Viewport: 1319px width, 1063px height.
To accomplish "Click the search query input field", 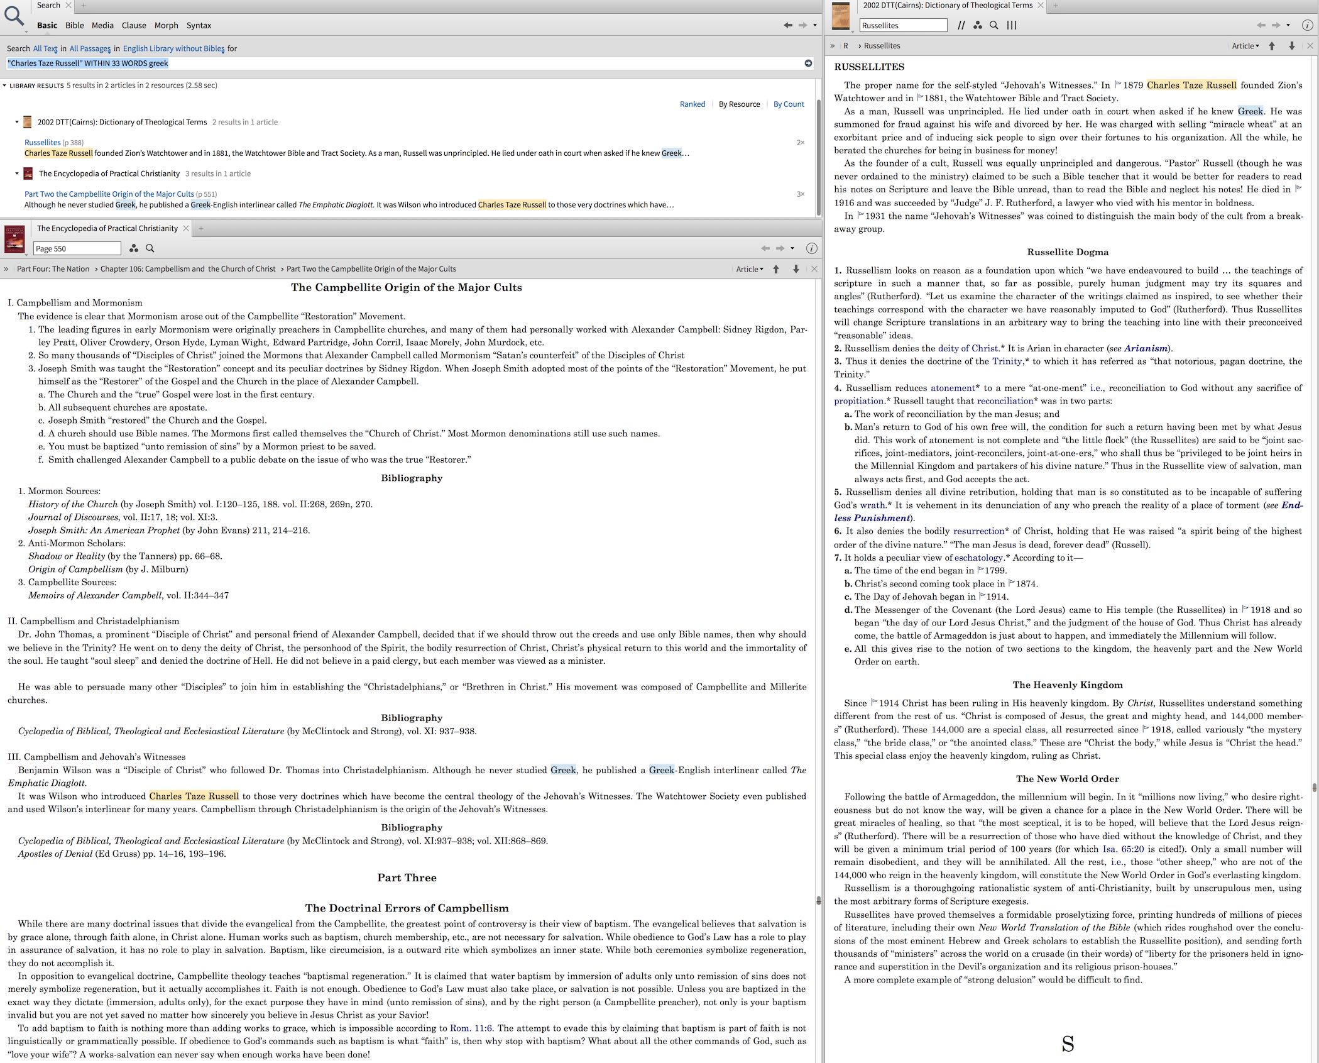I will (404, 63).
